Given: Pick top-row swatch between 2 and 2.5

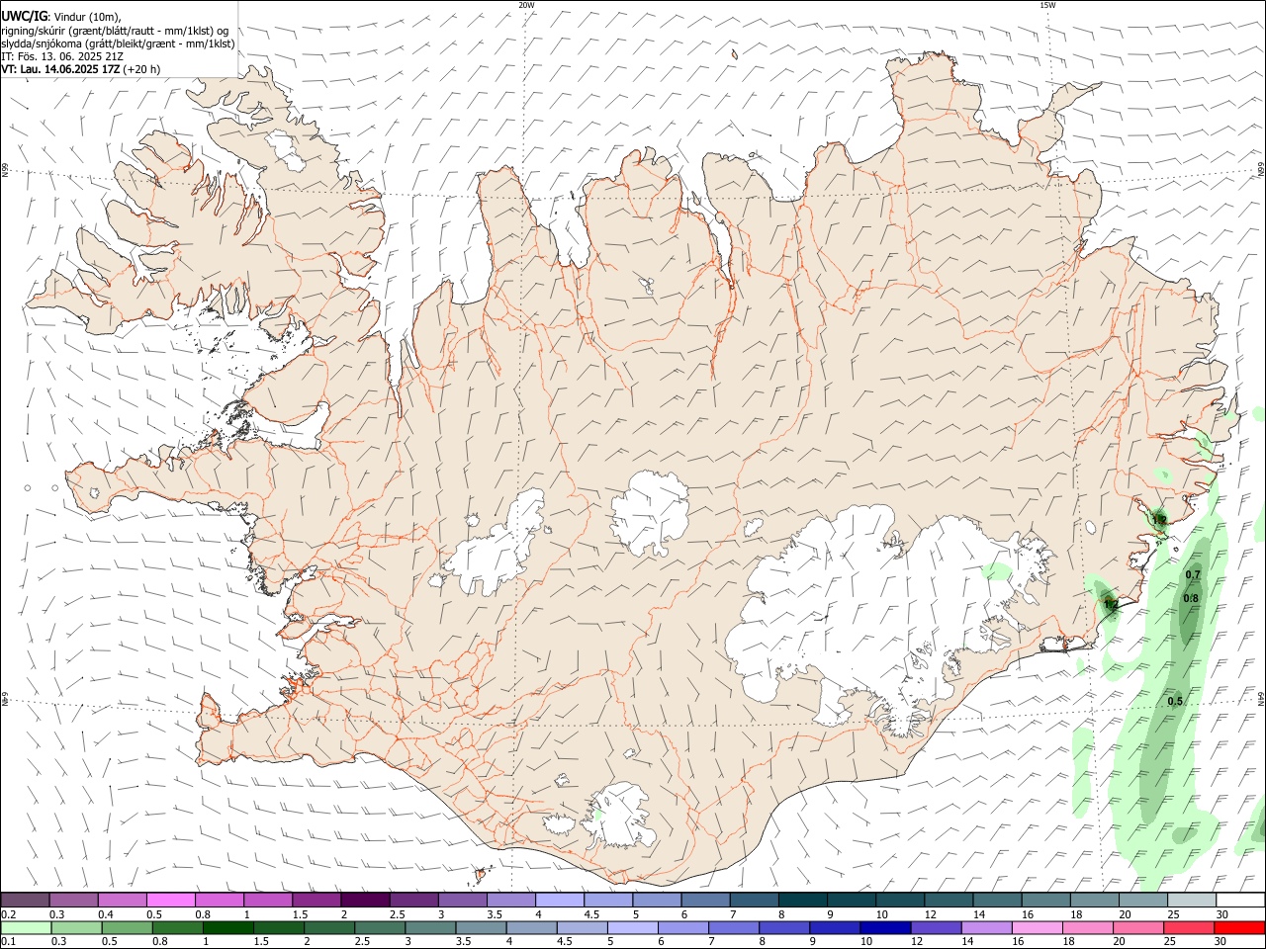Looking at the screenshot, I should coord(365,900).
